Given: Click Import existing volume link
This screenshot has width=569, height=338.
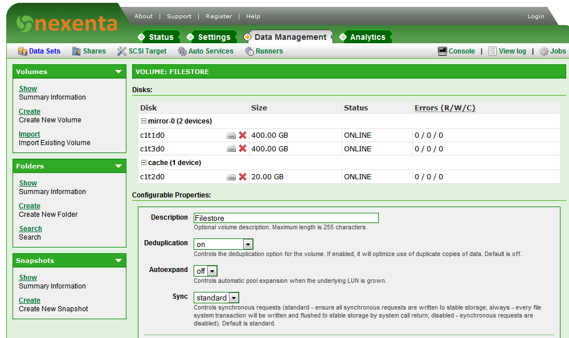Looking at the screenshot, I should pos(29,134).
